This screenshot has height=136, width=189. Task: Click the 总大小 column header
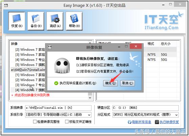coord(166,44)
